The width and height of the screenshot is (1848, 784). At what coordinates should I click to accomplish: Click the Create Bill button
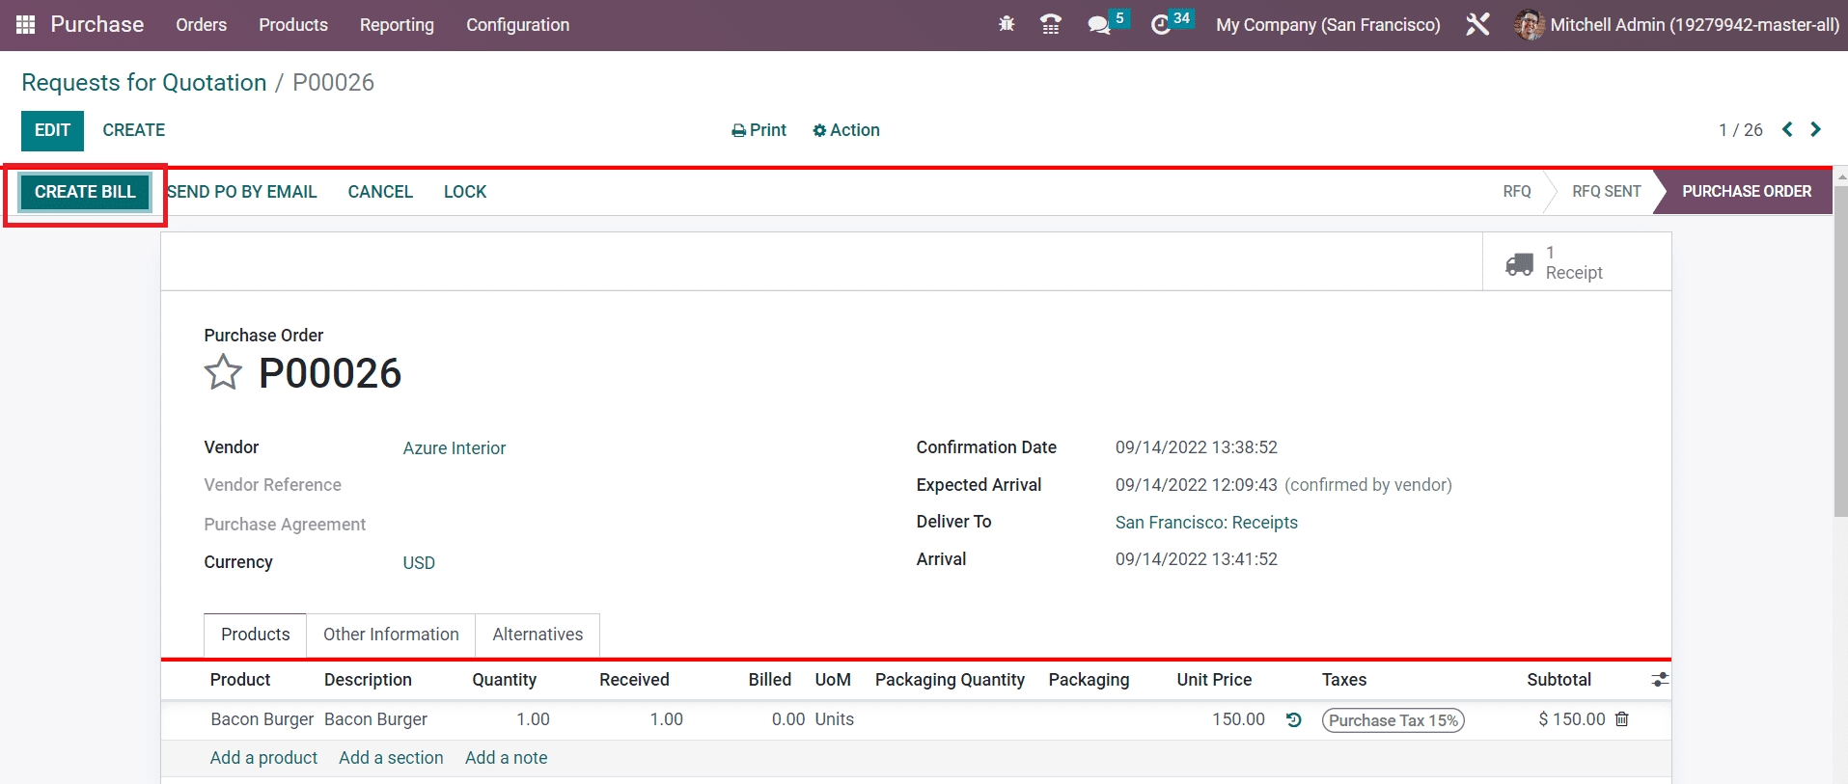pos(85,192)
